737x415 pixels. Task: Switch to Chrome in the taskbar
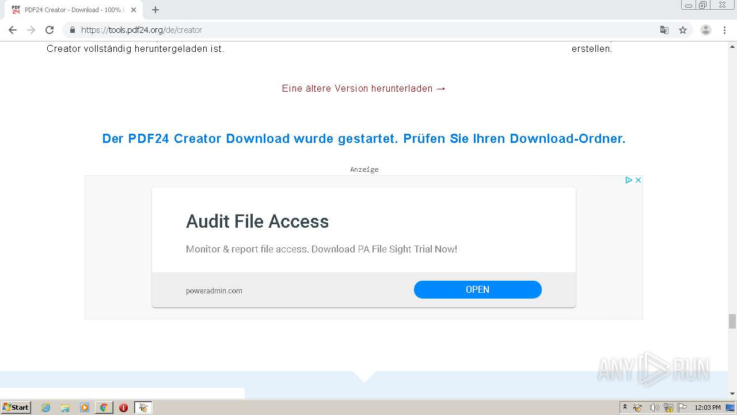[104, 408]
